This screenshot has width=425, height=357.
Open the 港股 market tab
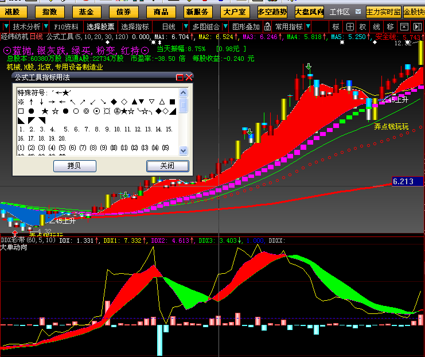pyautogui.click(x=12, y=12)
